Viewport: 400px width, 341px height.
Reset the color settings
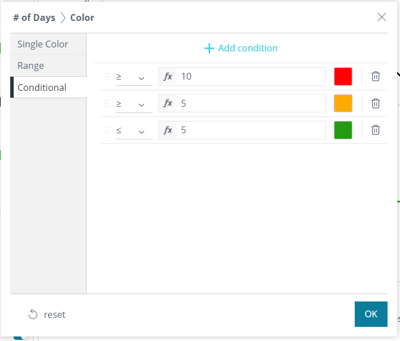pyautogui.click(x=47, y=314)
